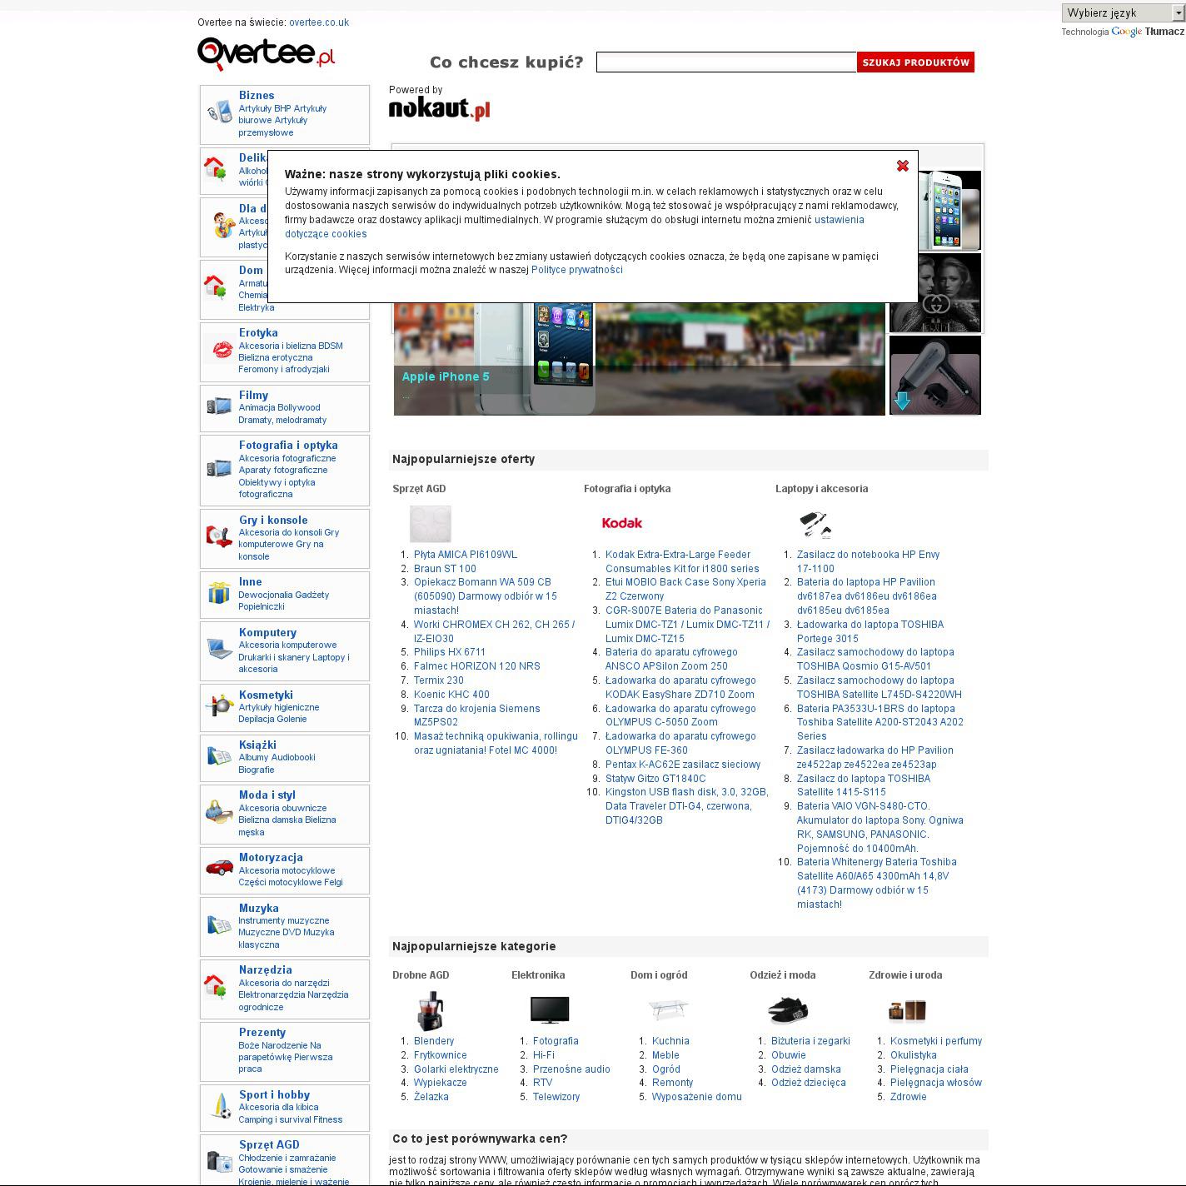Click the Inne gift box icon
The image size is (1186, 1186).
pyautogui.click(x=219, y=593)
